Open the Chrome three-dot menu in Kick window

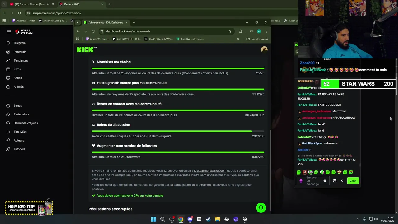266,31
